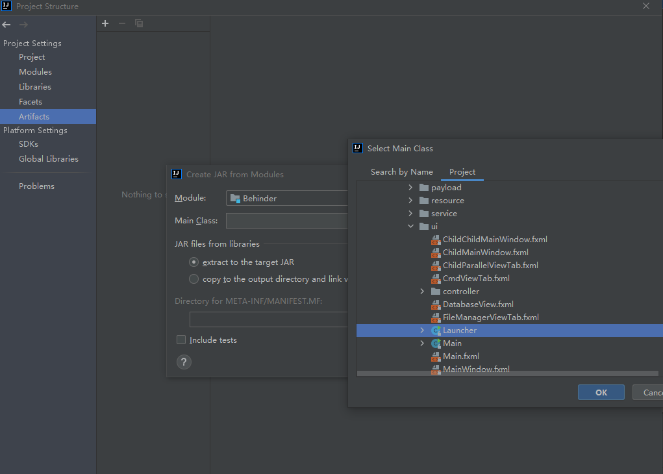
Task: Click the Add artifact plus icon
Action: coord(105,23)
